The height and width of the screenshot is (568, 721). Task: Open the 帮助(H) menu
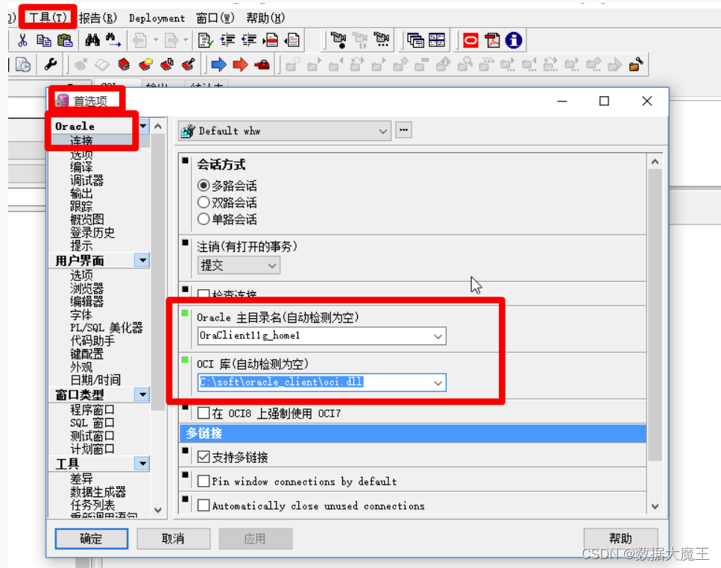265,18
